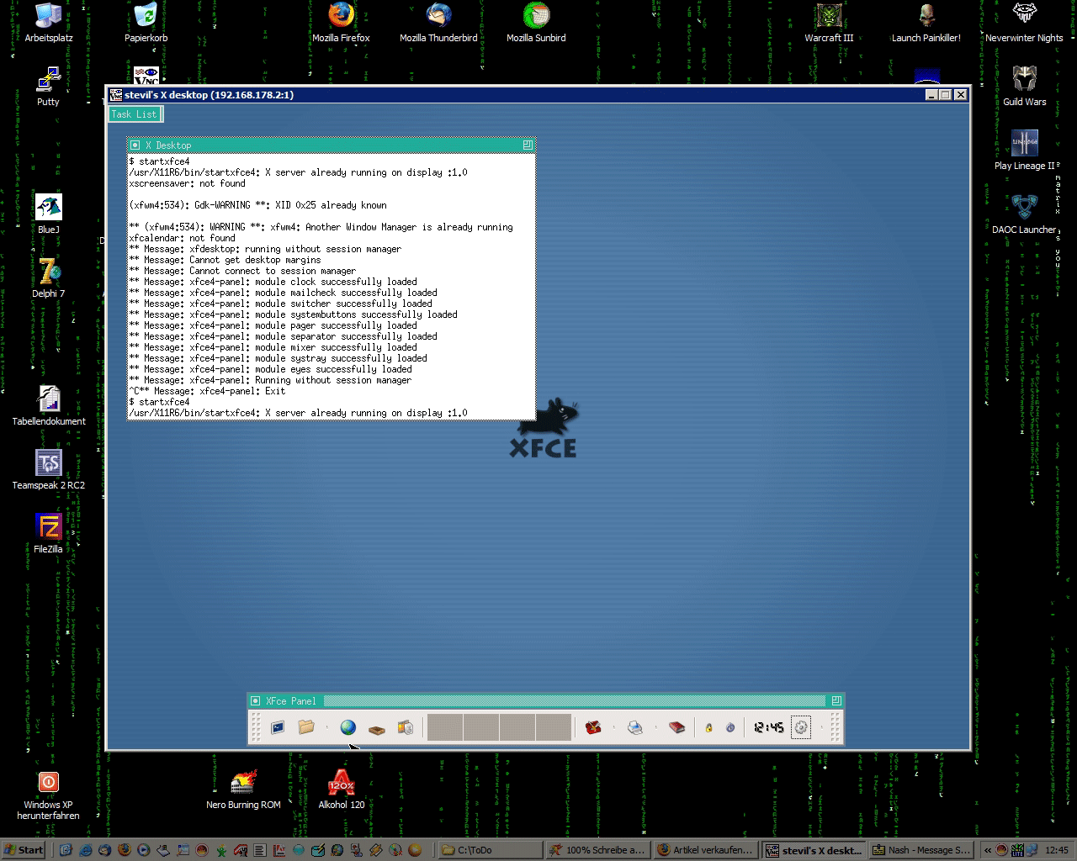Launch the globe web browser in XFce Panel
This screenshot has height=861, width=1077.
click(348, 727)
